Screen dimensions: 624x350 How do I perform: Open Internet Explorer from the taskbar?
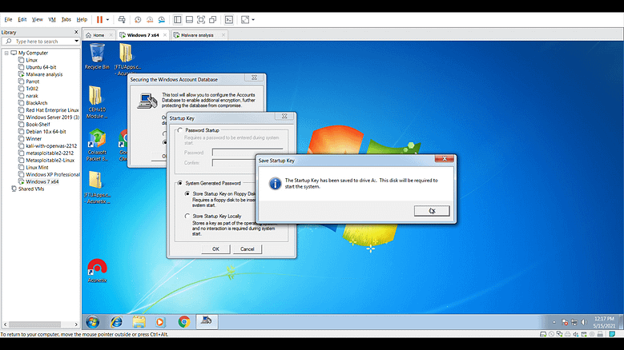click(116, 321)
